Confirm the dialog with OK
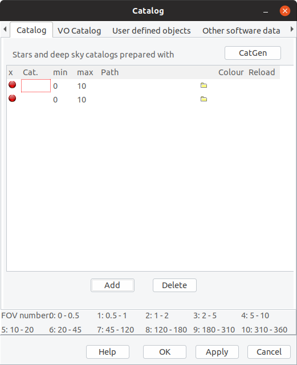297x365 pixels. [165, 352]
